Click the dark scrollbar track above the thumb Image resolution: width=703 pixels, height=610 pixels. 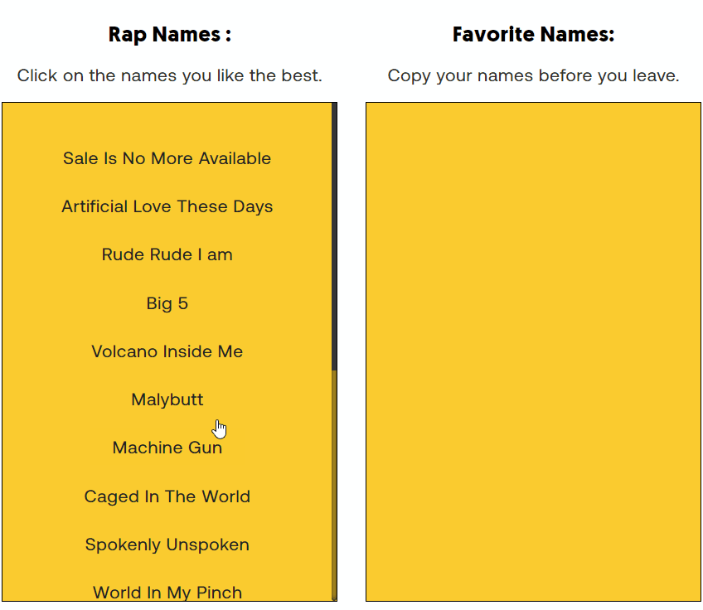332,232
